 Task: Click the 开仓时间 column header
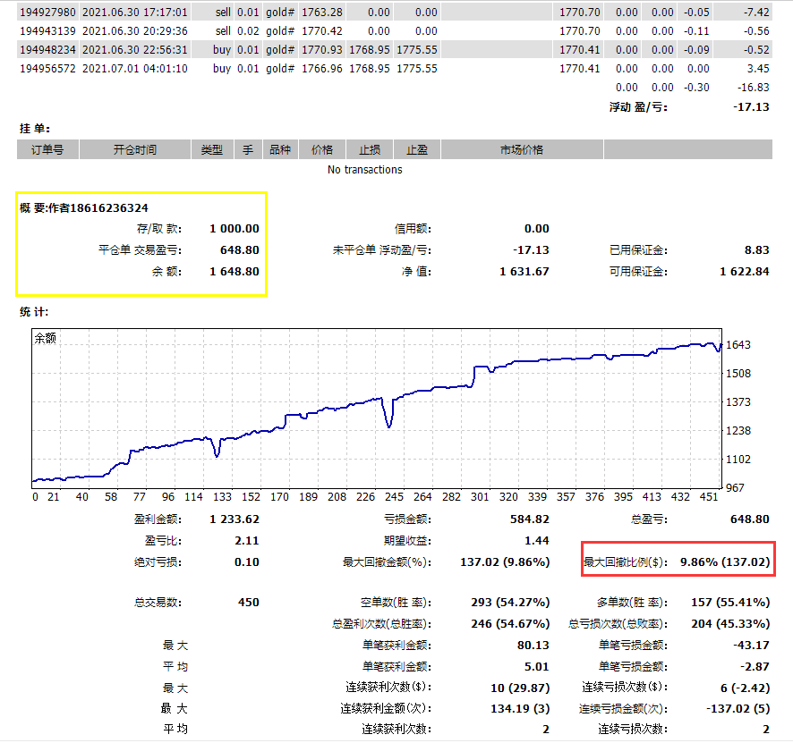pyautogui.click(x=134, y=150)
